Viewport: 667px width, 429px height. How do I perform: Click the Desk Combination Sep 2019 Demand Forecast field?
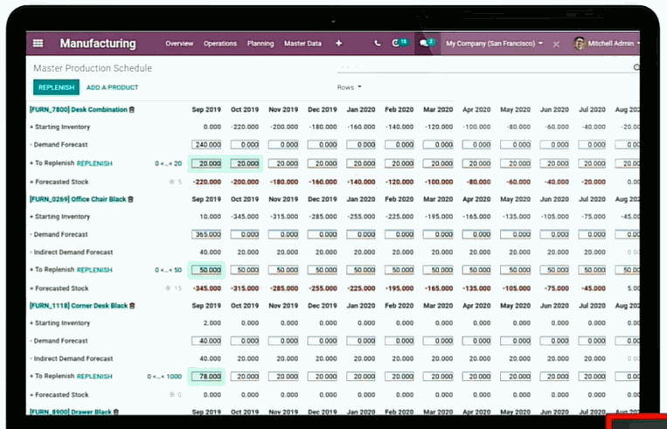point(207,145)
